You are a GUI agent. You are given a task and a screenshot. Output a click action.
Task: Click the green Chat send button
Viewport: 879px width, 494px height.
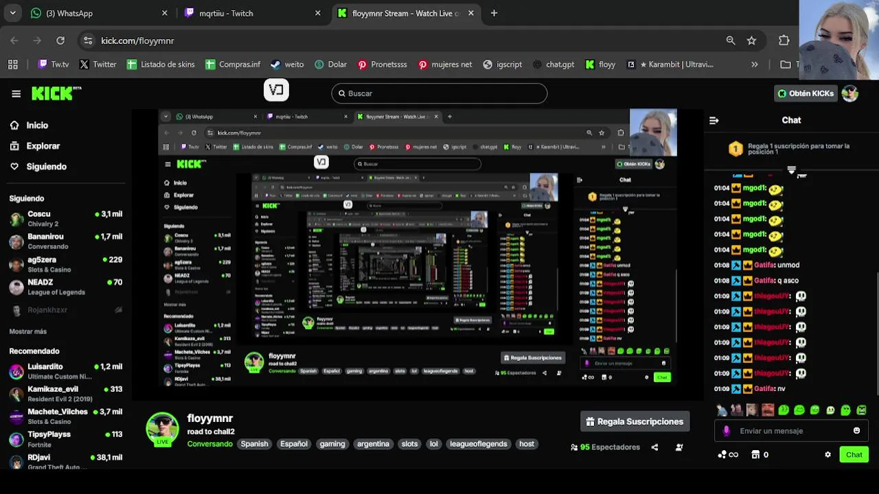point(854,455)
